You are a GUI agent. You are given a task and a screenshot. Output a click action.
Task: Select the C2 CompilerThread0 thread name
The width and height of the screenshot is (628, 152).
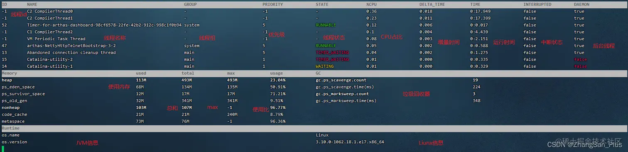50,11
